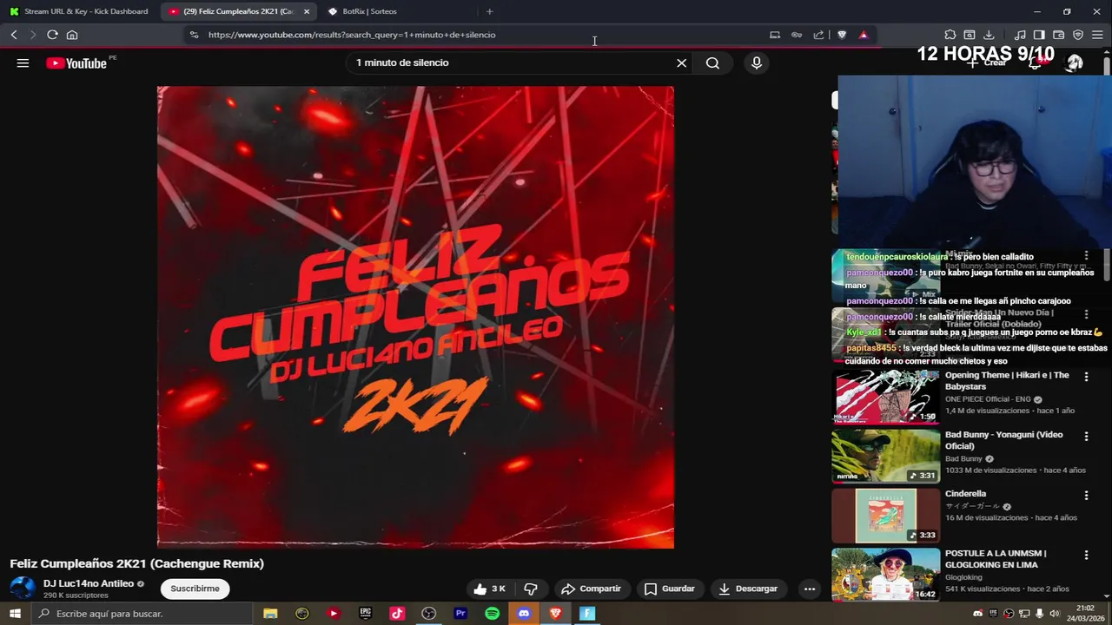
Task: Run the search with magnifier button
Action: pyautogui.click(x=712, y=62)
